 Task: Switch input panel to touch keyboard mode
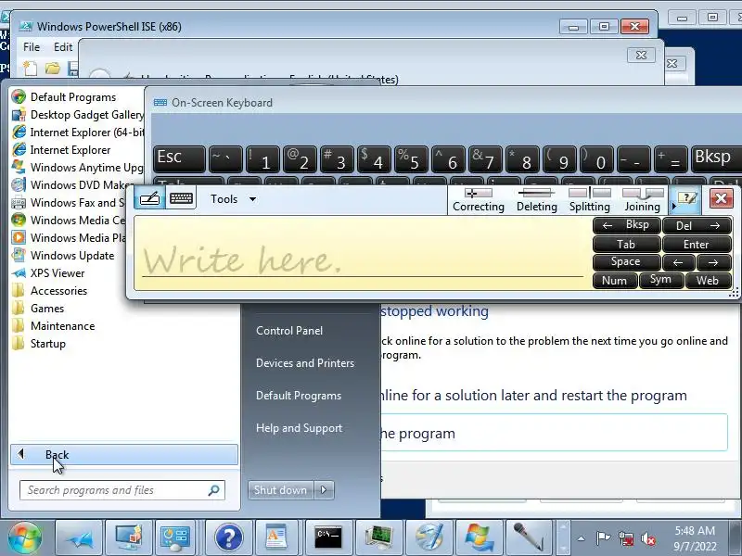tap(181, 198)
